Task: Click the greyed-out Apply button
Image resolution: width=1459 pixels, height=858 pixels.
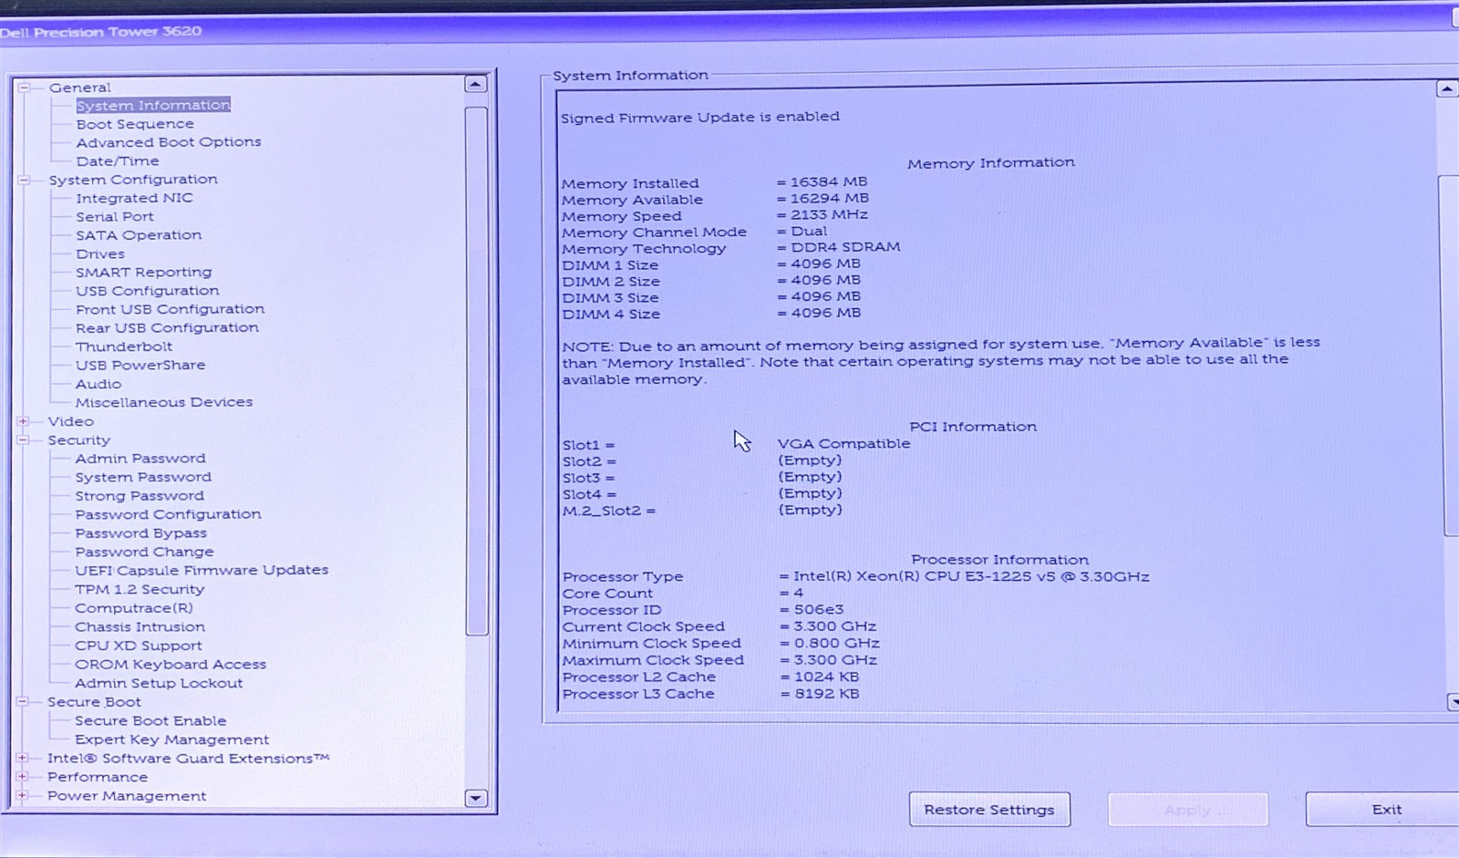Action: click(x=1187, y=810)
